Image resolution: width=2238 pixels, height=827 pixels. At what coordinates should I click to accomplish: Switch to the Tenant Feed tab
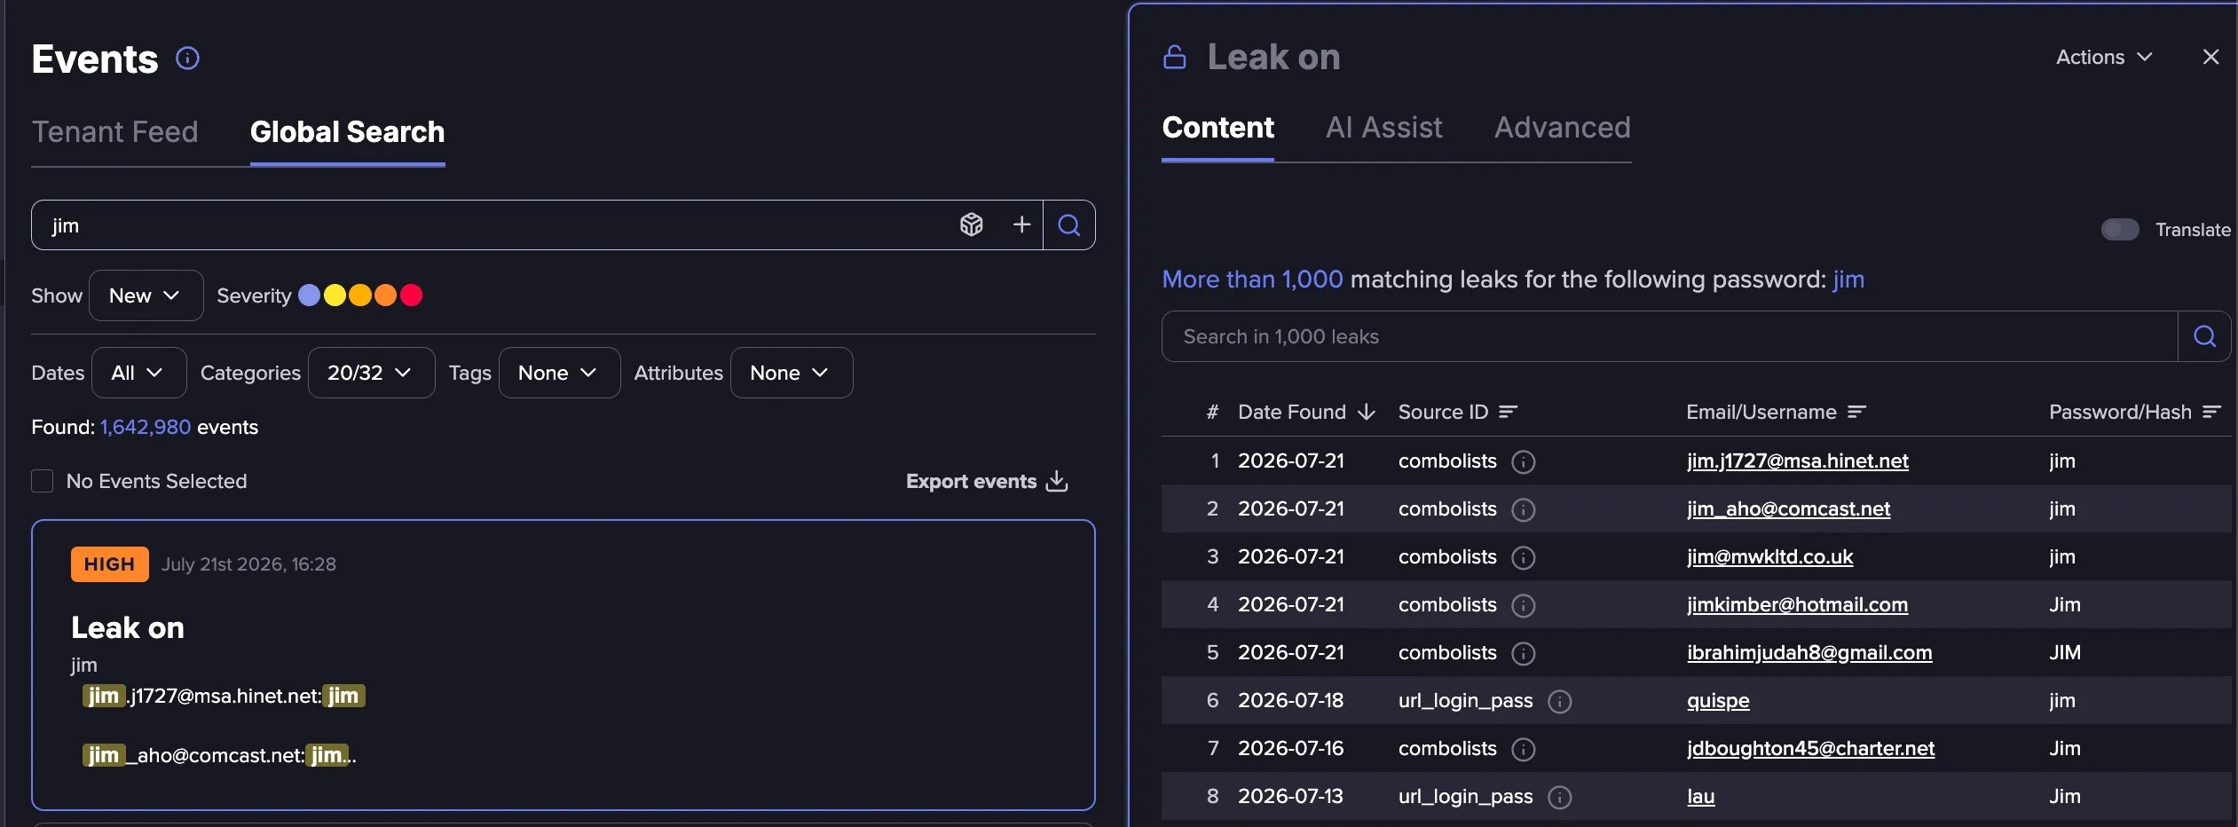[x=115, y=132]
